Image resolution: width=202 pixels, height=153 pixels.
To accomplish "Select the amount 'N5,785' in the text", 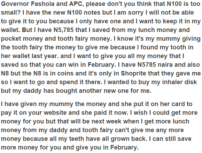I will point(63,30).
